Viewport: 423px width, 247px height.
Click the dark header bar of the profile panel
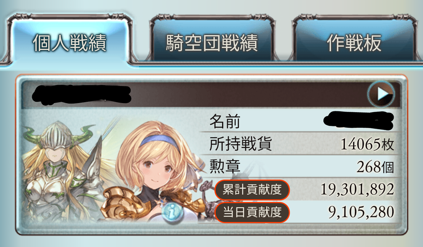211,94
